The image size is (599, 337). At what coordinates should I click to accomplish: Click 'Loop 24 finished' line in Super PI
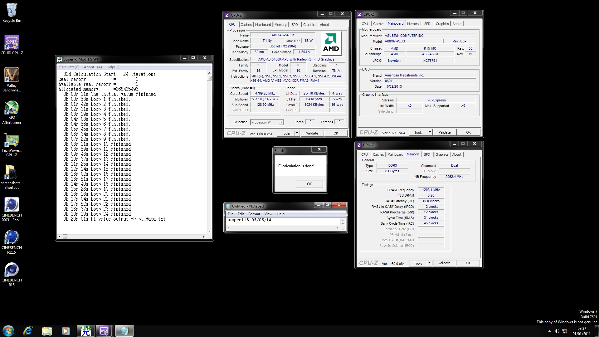click(x=98, y=214)
